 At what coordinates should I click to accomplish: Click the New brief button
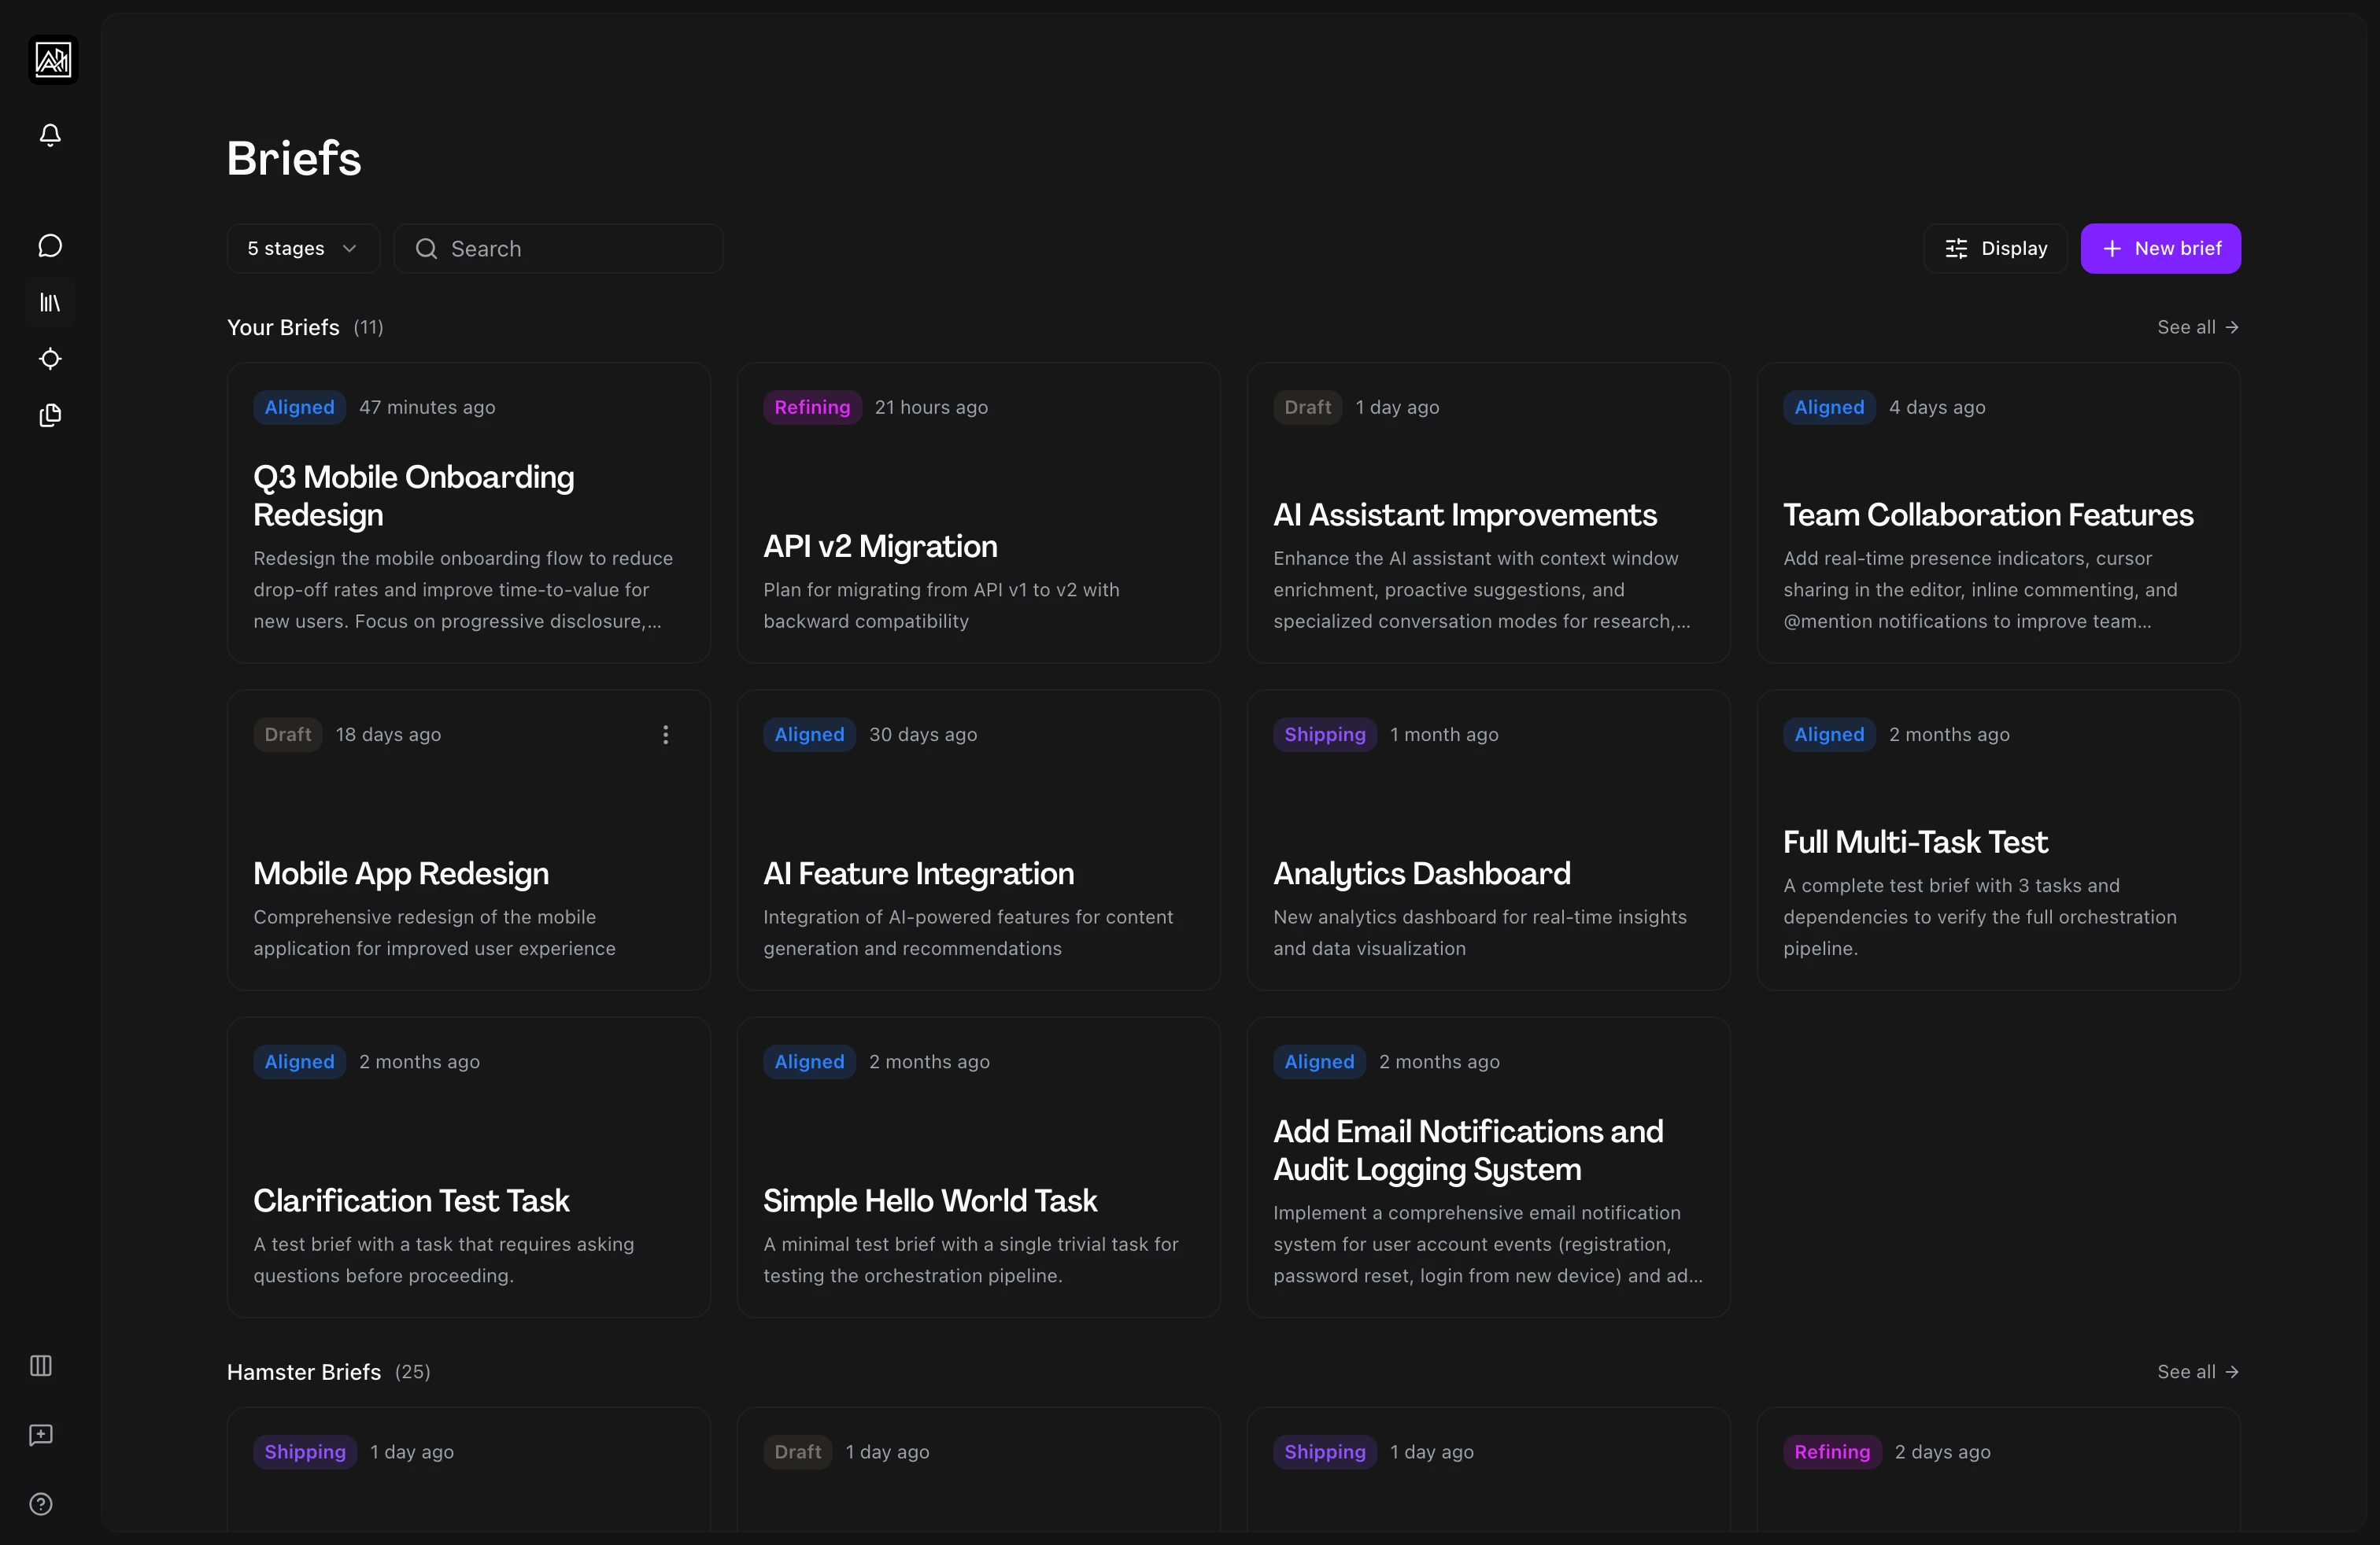(x=2160, y=249)
